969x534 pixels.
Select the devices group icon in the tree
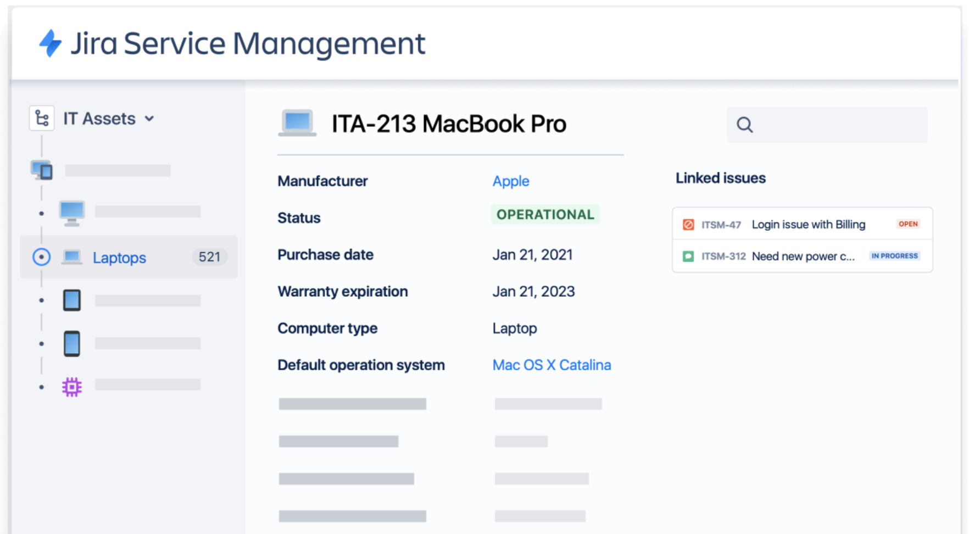point(42,170)
